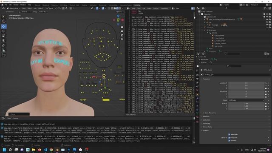272x153 pixels.
Task: Open the Console menu in info editor
Action: 15,118
